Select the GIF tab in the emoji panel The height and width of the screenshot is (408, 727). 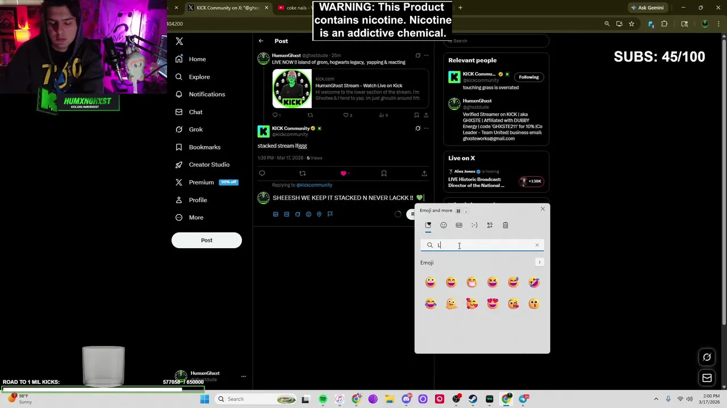point(459,225)
